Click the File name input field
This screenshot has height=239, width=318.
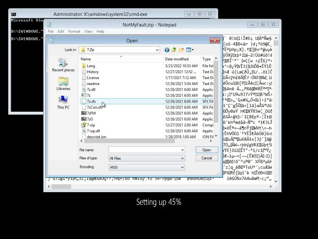coord(144,150)
